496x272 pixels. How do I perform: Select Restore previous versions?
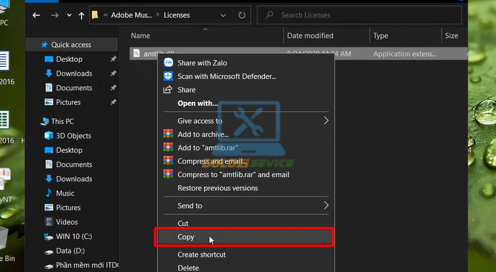(x=217, y=188)
